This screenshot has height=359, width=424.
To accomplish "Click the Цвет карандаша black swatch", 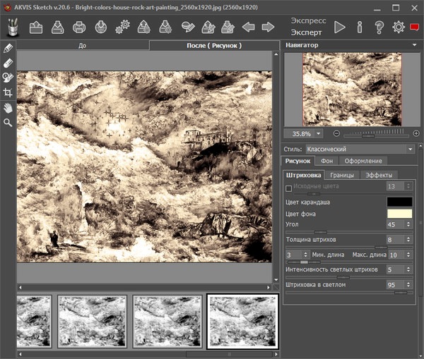I will point(399,202).
